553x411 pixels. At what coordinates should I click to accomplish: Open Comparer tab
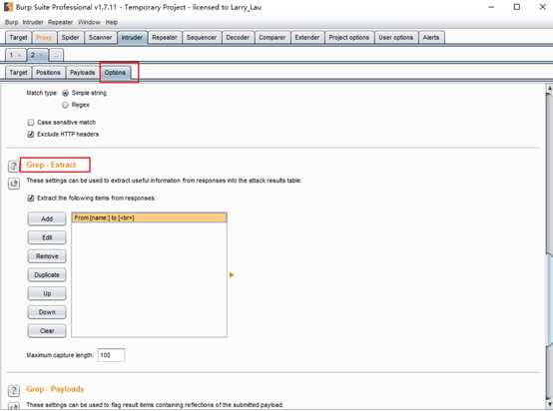pos(273,37)
